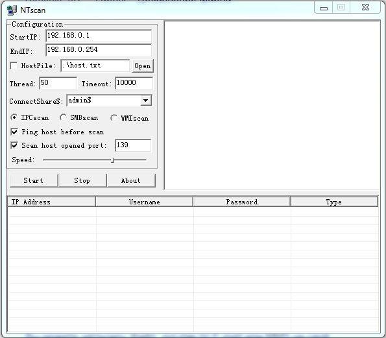The image size is (386, 338).
Task: Close the NTscan window
Action: point(366,7)
